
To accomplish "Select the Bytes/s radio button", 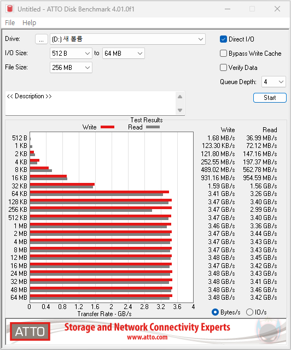I will click(215, 312).
